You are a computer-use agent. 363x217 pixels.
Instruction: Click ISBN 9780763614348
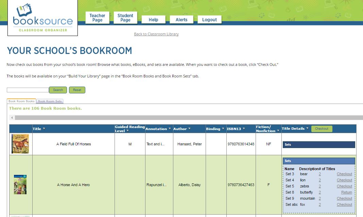[241, 144]
